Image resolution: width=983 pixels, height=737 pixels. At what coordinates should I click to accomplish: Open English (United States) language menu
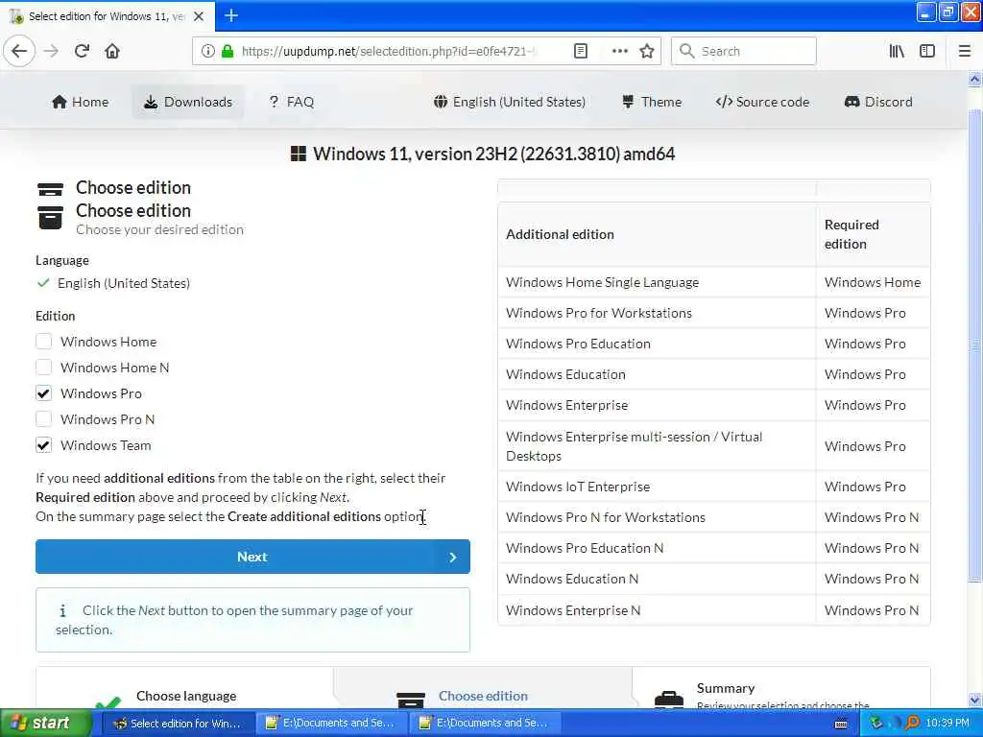[x=509, y=102]
